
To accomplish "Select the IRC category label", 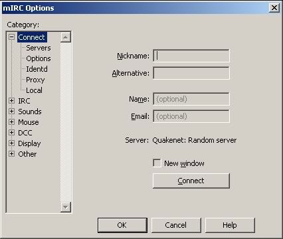I will 24,101.
